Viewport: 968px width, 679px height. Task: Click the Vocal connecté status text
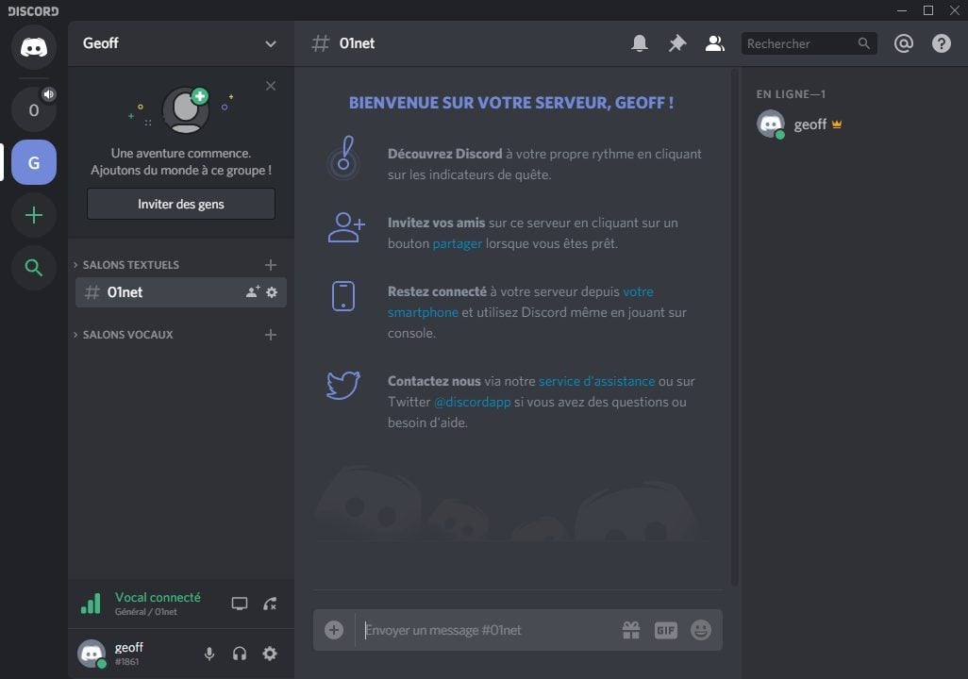pos(158,597)
